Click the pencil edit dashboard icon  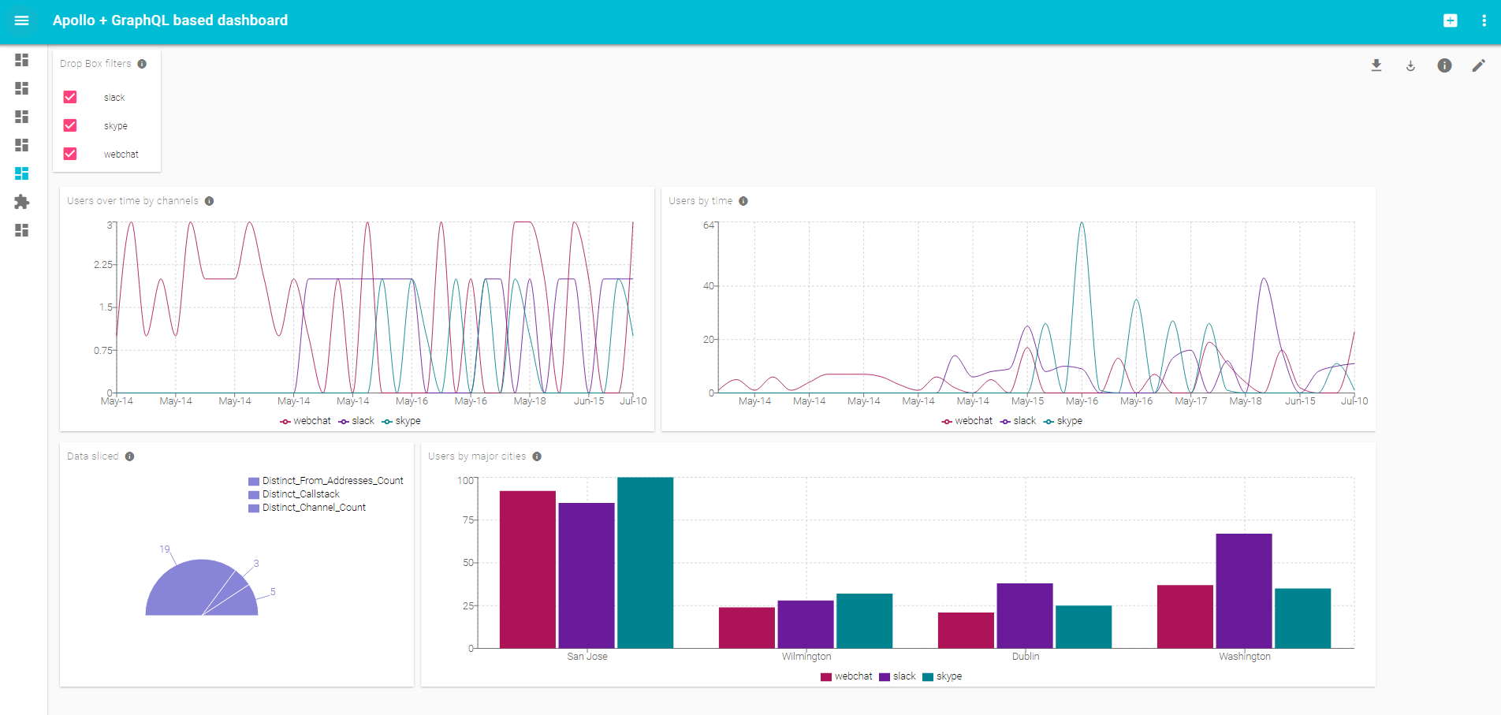tap(1479, 65)
